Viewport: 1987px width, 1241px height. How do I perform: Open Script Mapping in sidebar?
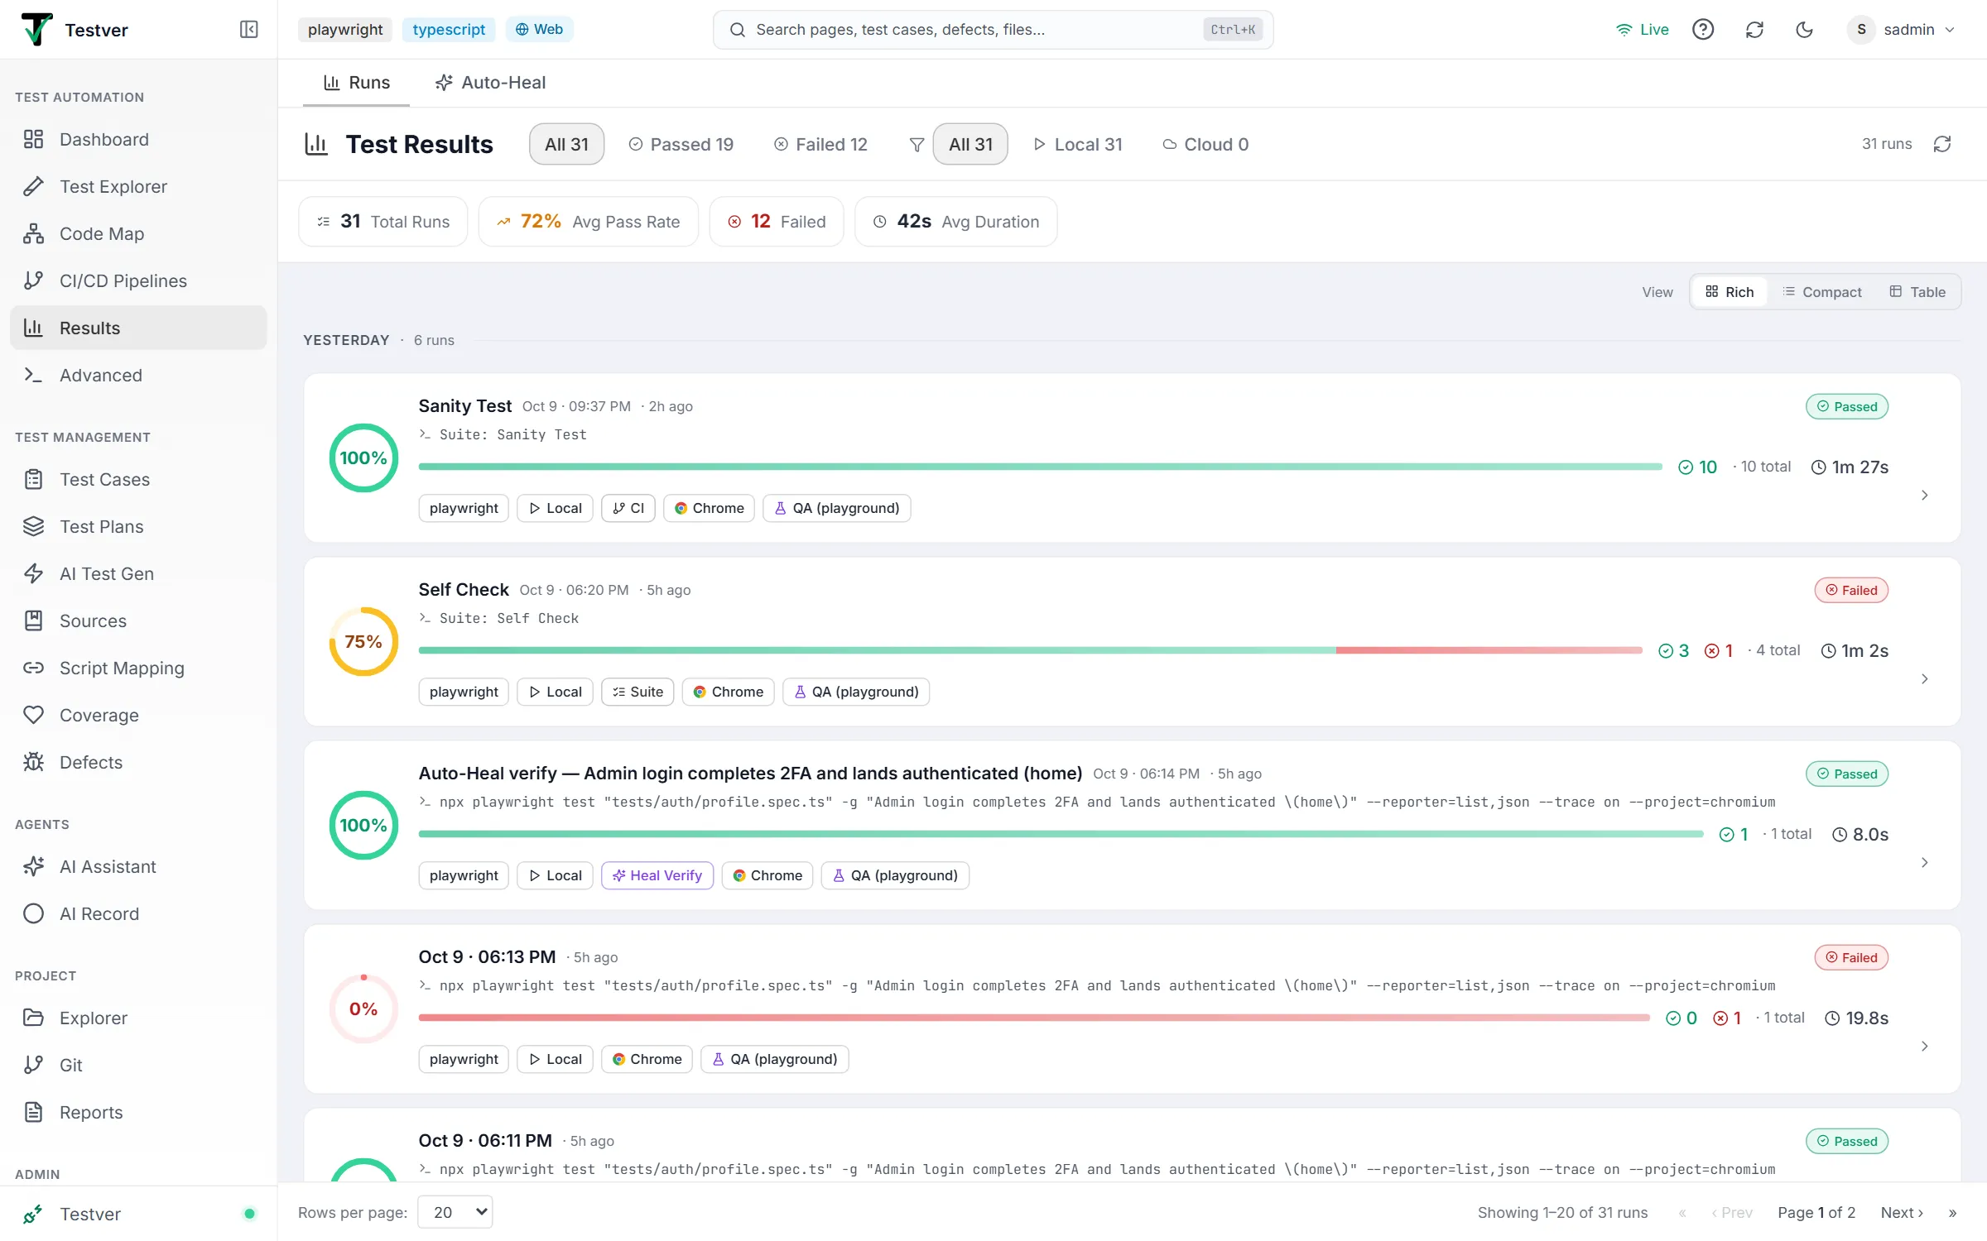click(x=138, y=668)
